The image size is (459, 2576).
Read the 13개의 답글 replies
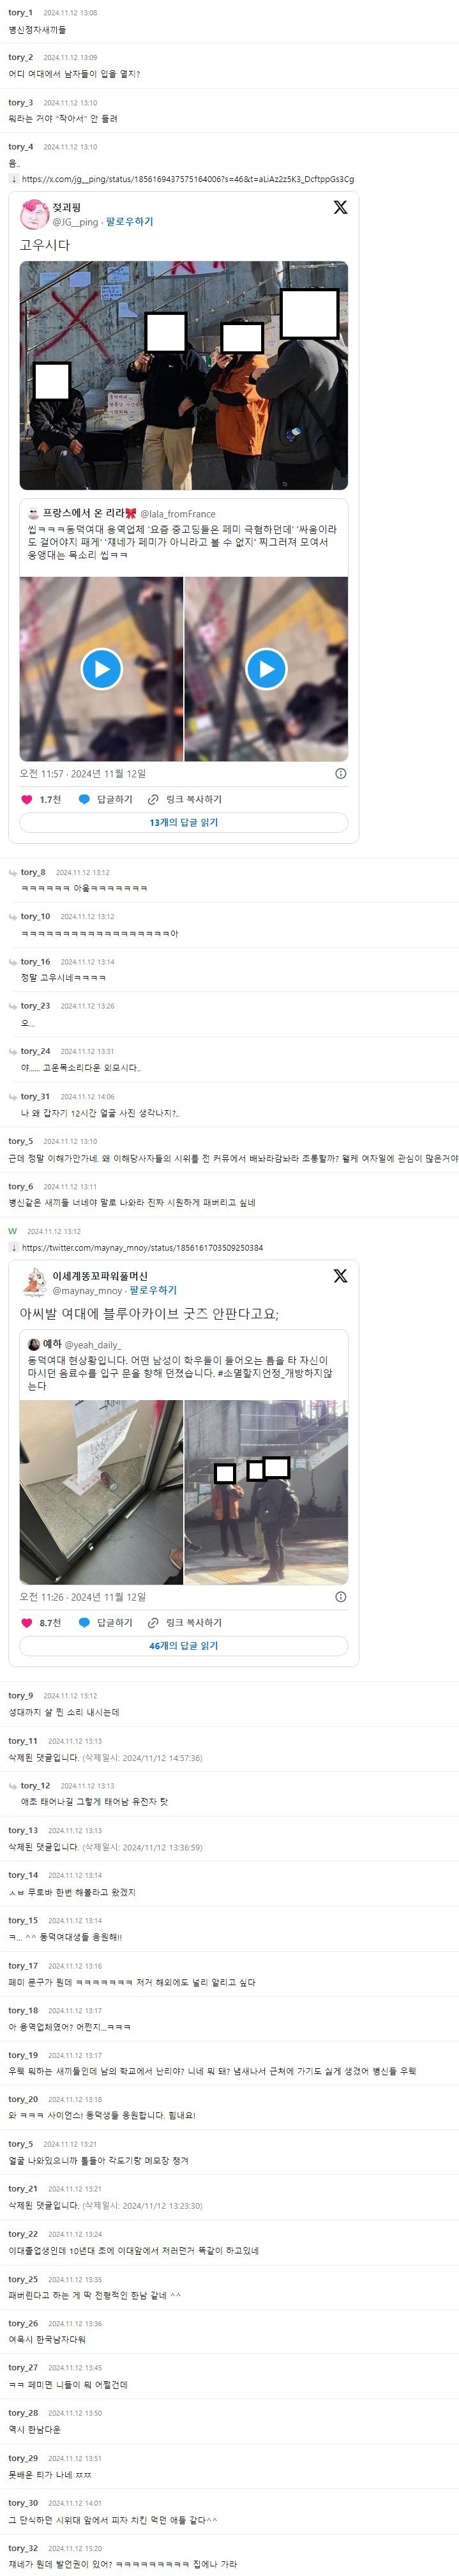tap(184, 822)
